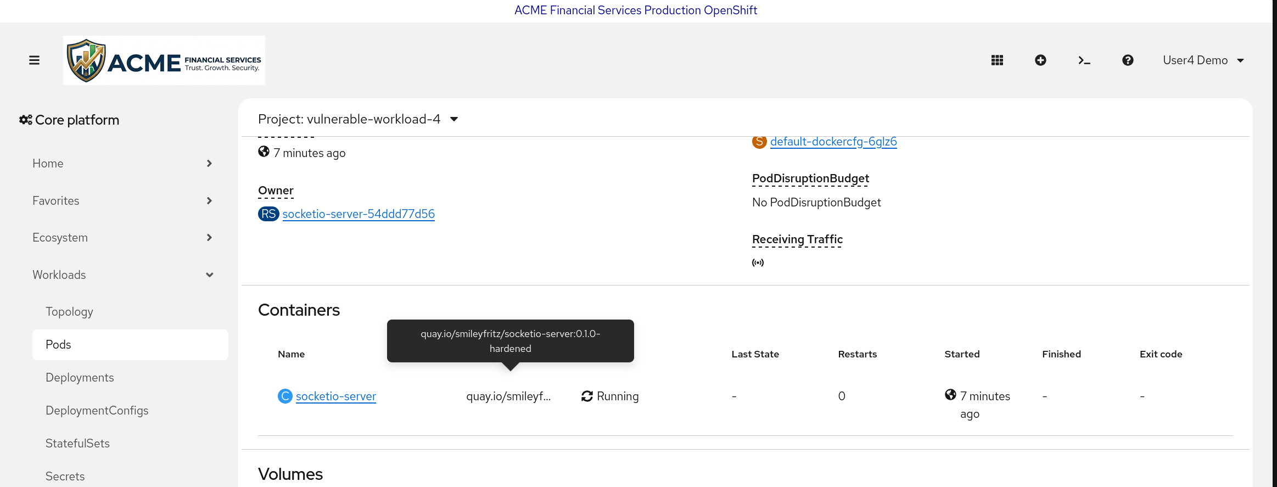
Task: Click the RS ReplicaSet badge icon
Action: [x=268, y=214]
